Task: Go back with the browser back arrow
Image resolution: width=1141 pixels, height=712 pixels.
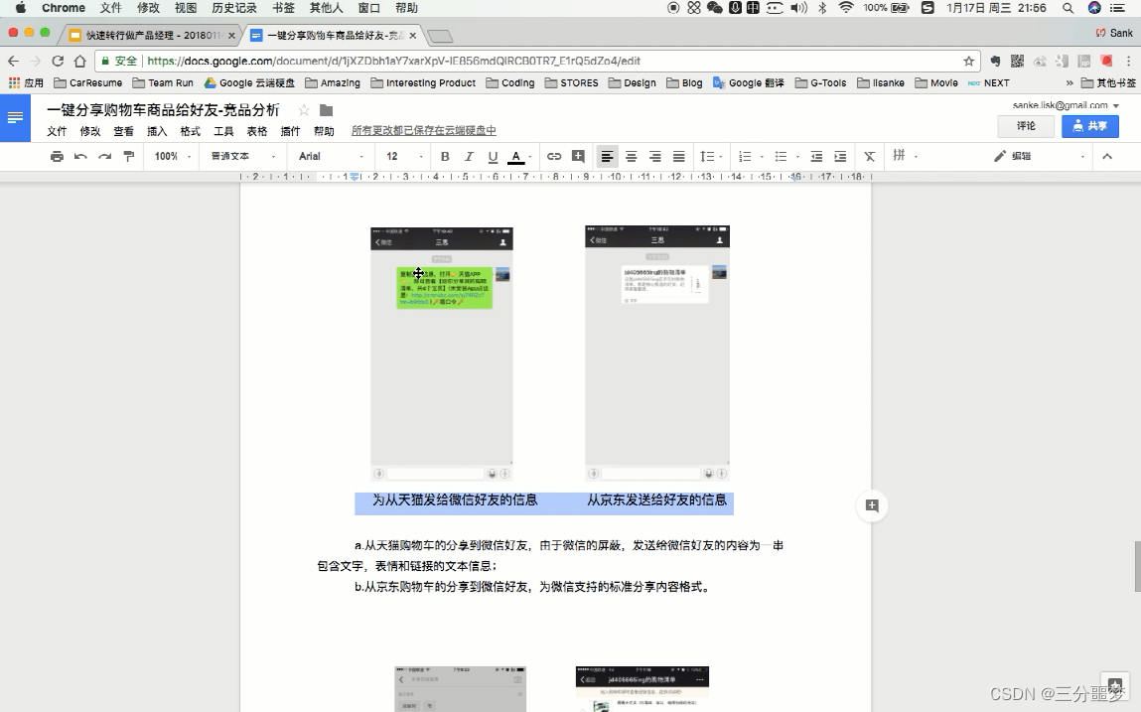Action: click(x=13, y=61)
